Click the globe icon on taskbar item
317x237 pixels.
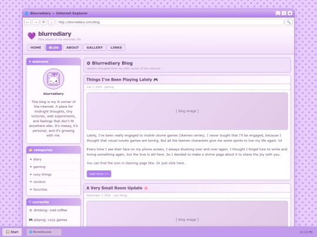pyautogui.click(x=31, y=232)
